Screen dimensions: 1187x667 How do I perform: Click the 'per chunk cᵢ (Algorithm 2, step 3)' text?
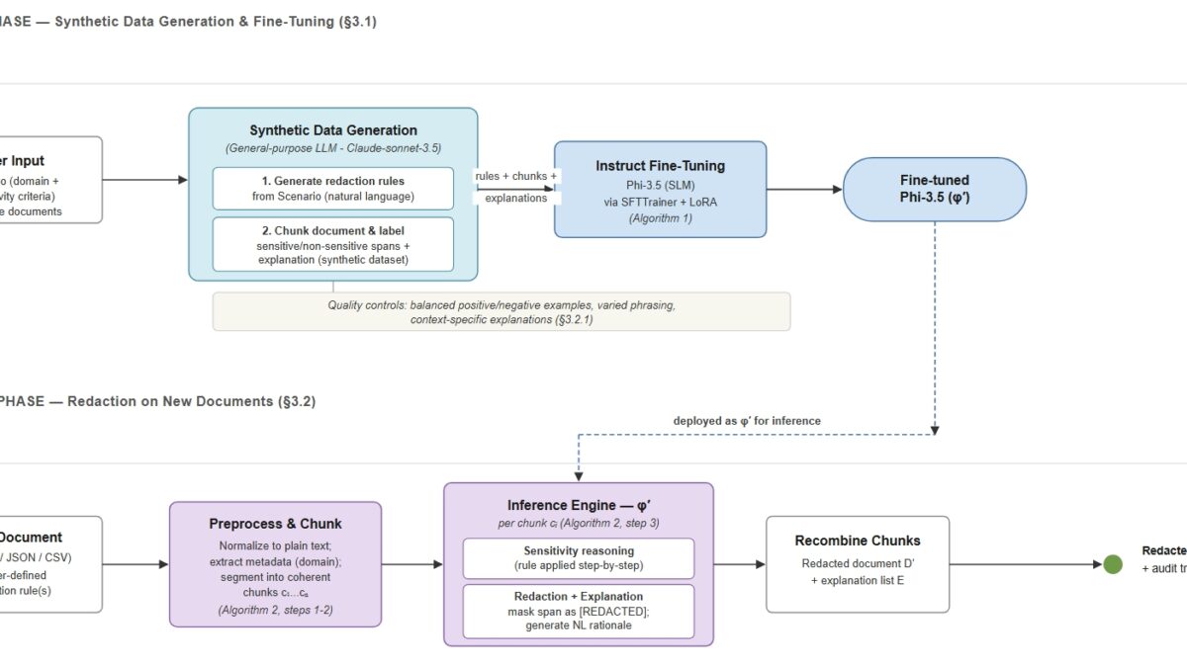(x=579, y=523)
